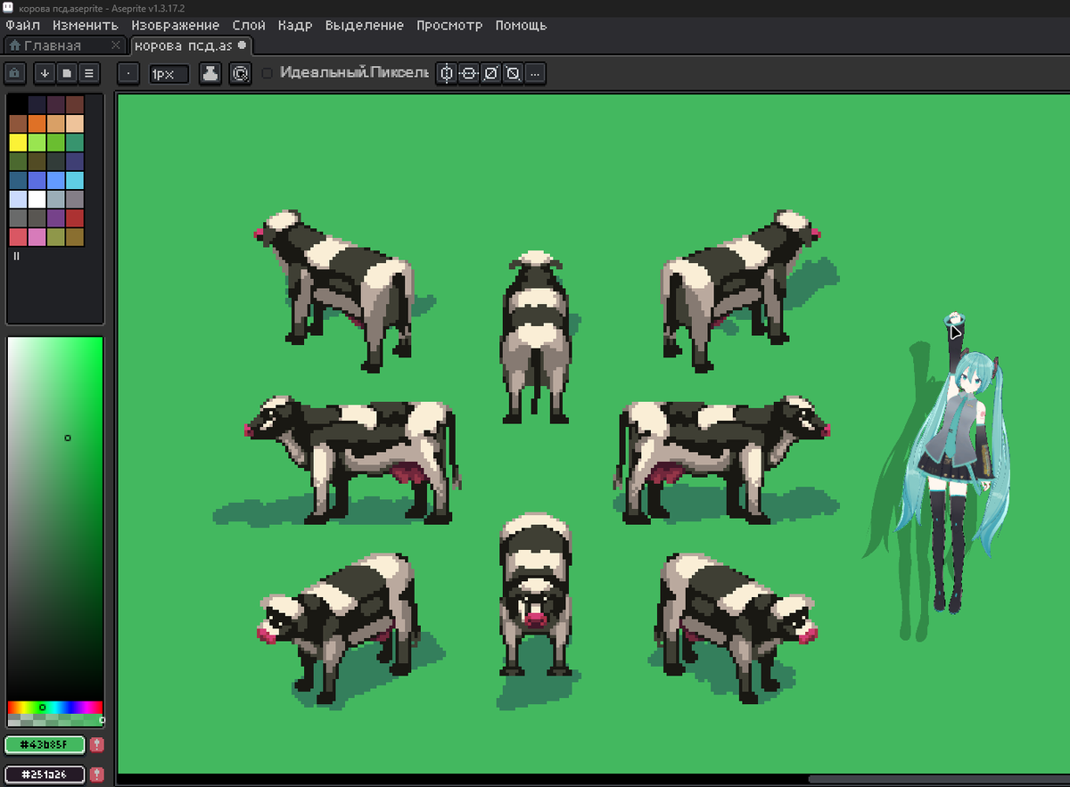Open the ink type stamp icon
The image size is (1070, 787).
tap(210, 74)
